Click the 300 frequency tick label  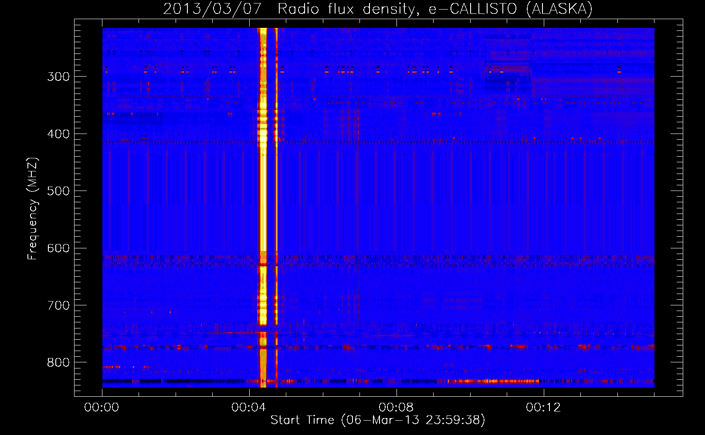coord(58,77)
